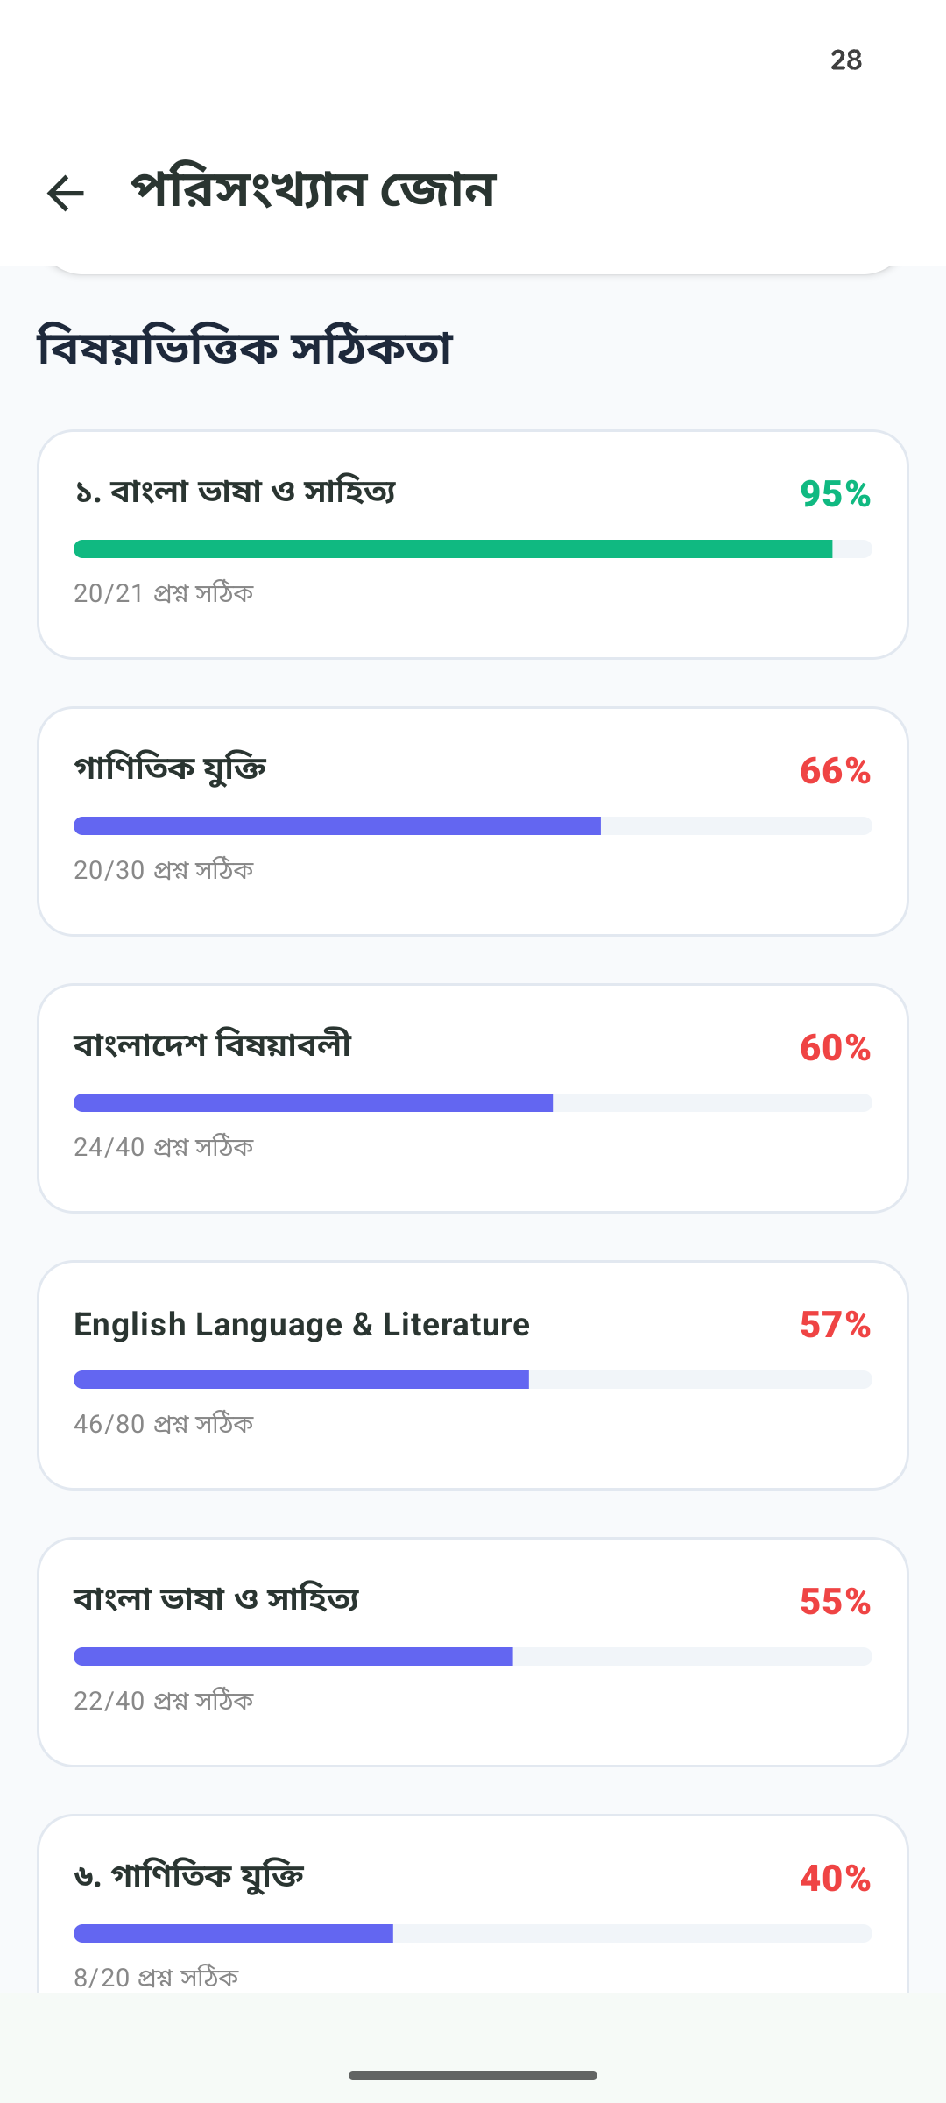
Task: Select the "20/30 প্রশ্ন সঠিক" label
Action: coord(164,871)
